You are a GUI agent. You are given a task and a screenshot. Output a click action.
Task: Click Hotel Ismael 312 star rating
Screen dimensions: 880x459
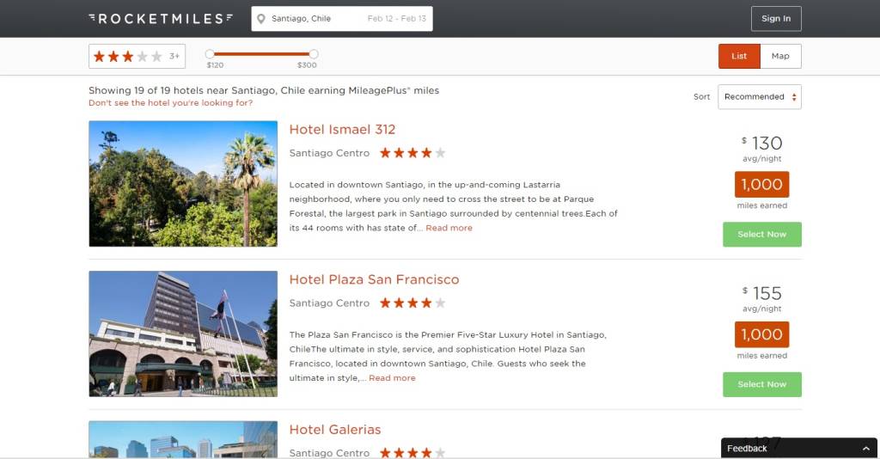[412, 153]
